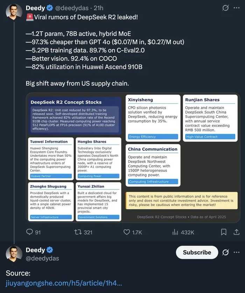Bookmark this tweet
245x293 pixels.
(x=224, y=232)
